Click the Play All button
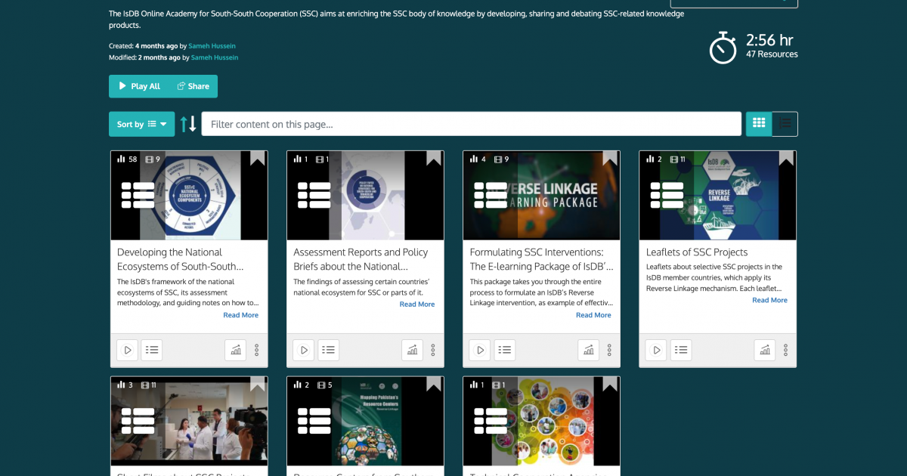 138,86
